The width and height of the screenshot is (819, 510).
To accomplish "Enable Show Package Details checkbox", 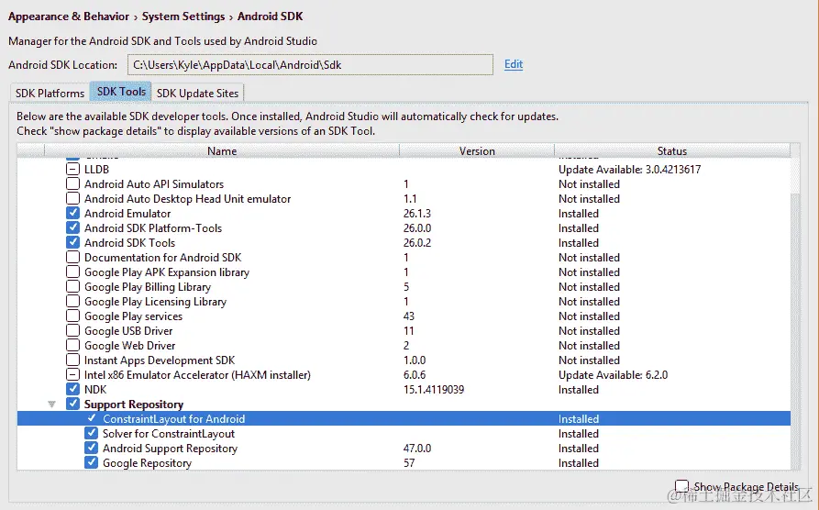I will pos(681,486).
